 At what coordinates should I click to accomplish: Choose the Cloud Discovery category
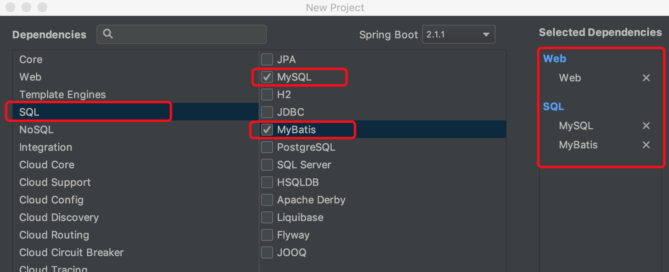(x=136, y=217)
